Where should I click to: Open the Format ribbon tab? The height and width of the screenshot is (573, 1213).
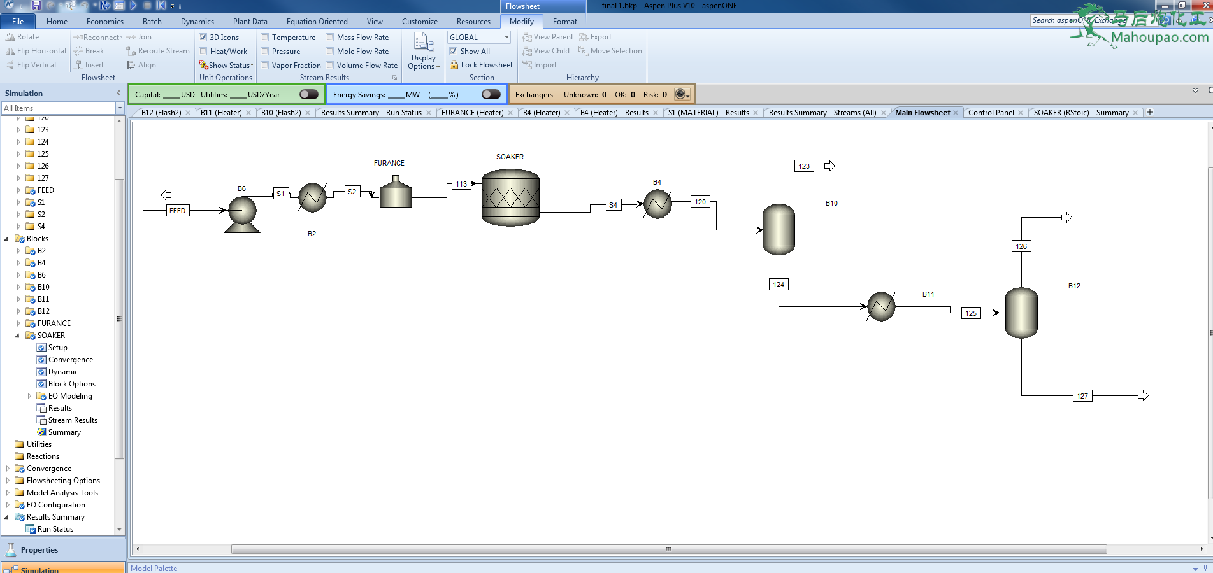coord(564,21)
